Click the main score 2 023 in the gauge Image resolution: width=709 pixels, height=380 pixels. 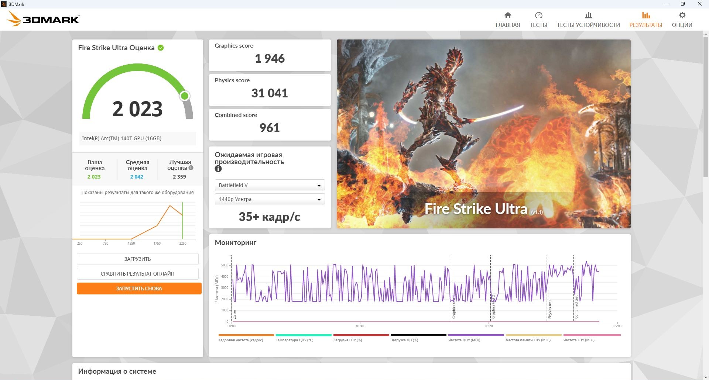point(137,109)
